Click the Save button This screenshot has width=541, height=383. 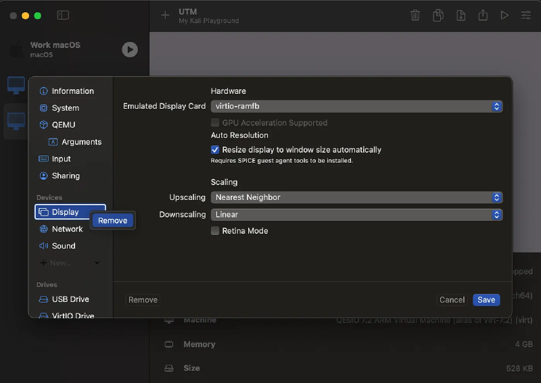(486, 300)
